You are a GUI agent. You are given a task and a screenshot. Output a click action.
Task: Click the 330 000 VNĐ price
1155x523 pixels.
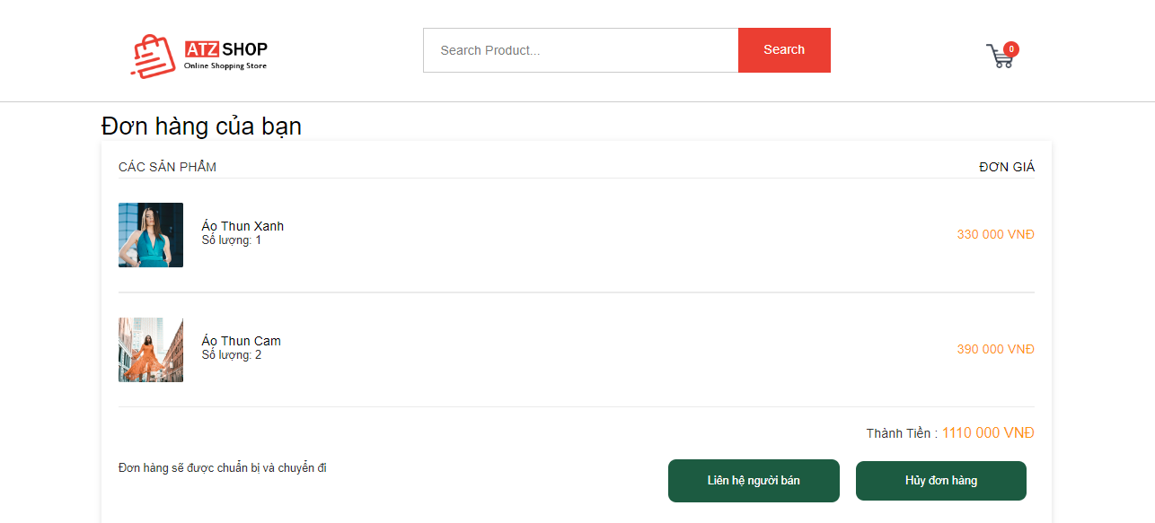(996, 234)
